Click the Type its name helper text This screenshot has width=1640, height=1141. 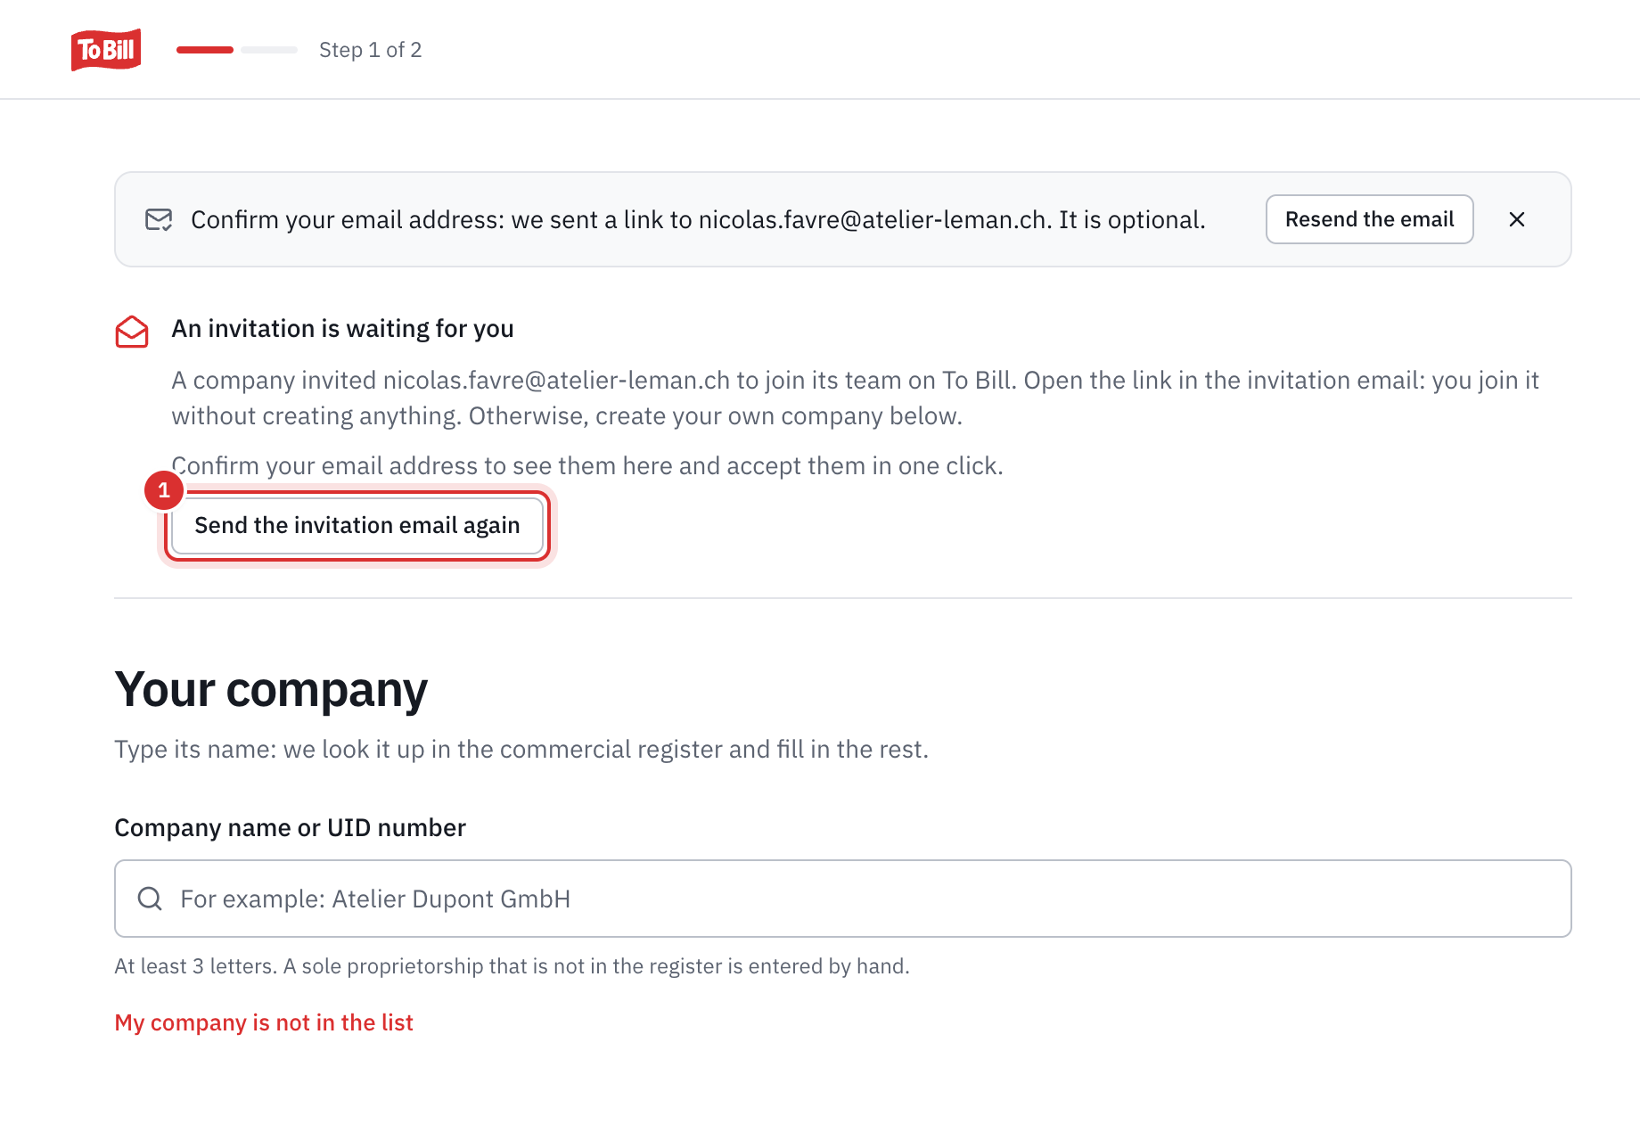[x=521, y=750]
